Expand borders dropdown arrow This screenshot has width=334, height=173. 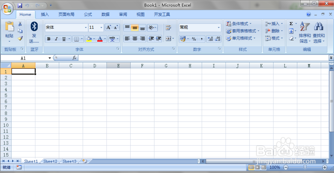tap(82, 39)
